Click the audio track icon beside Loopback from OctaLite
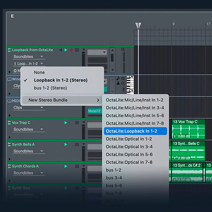The height and width of the screenshot is (212, 212). pyautogui.click(x=9, y=50)
